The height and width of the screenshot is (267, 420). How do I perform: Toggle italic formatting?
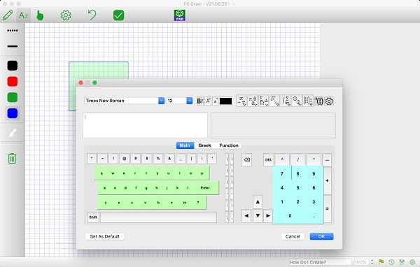pos(202,101)
